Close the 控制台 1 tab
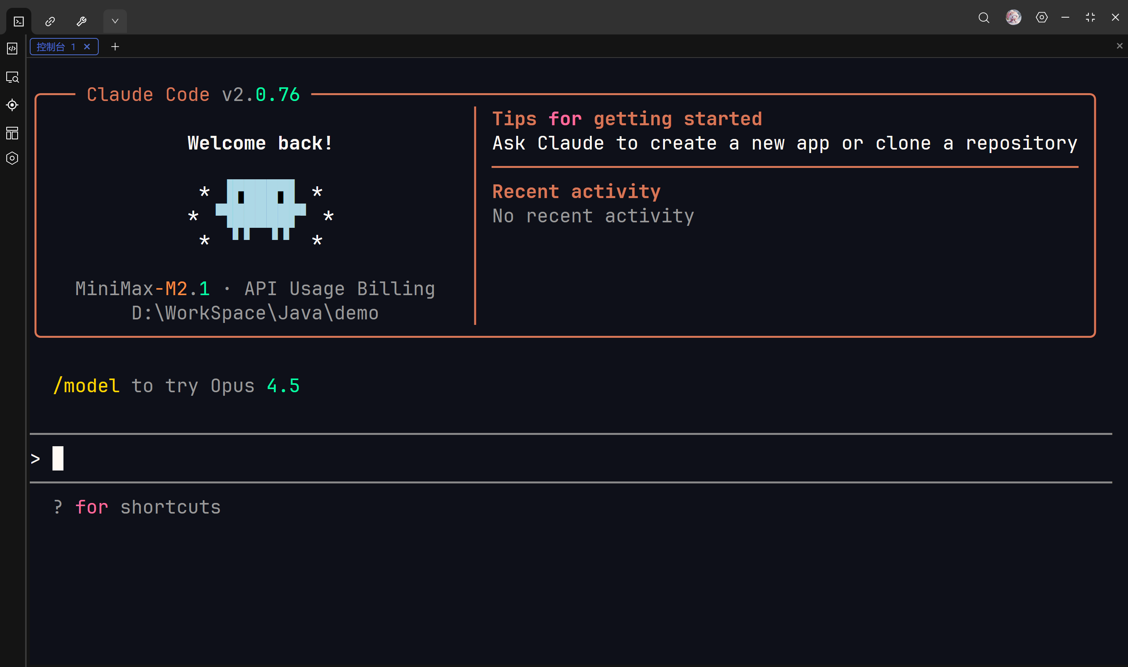 87,47
